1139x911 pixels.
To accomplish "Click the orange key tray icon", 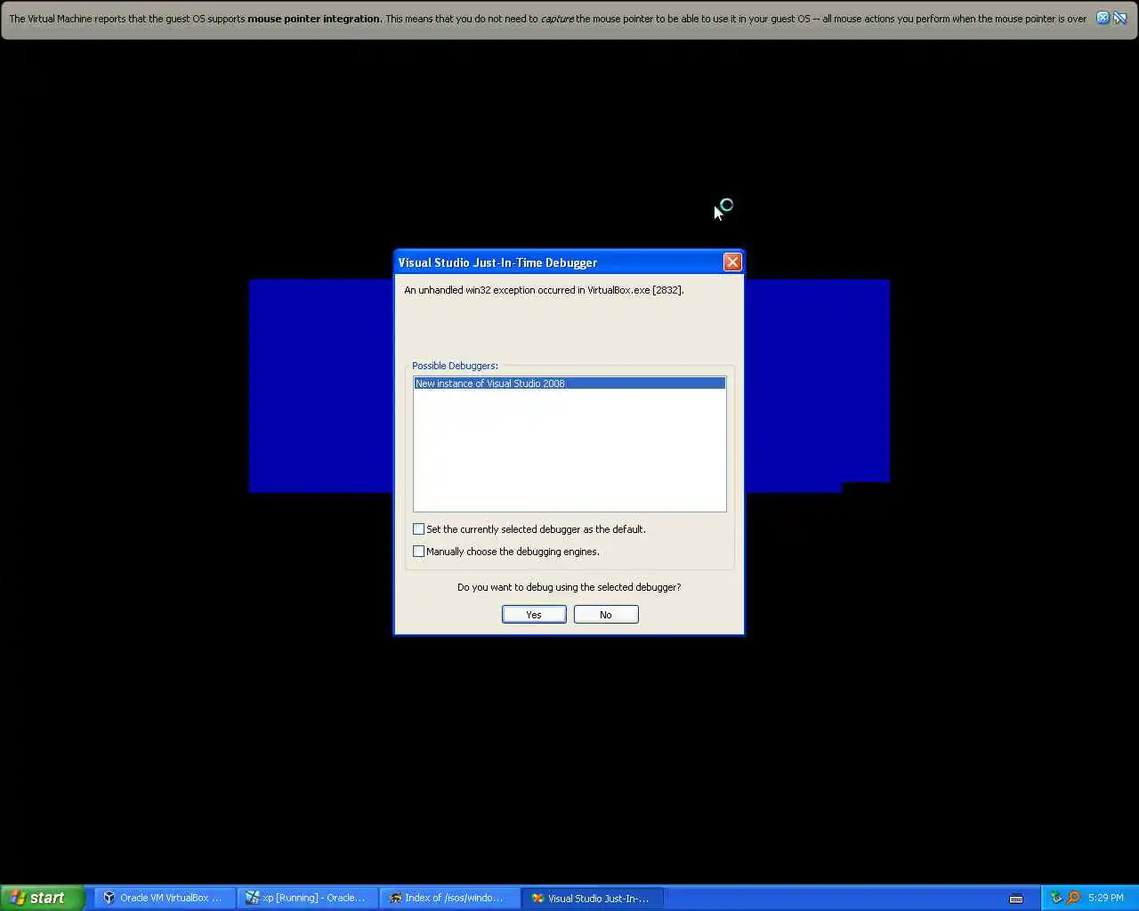I will [1073, 898].
